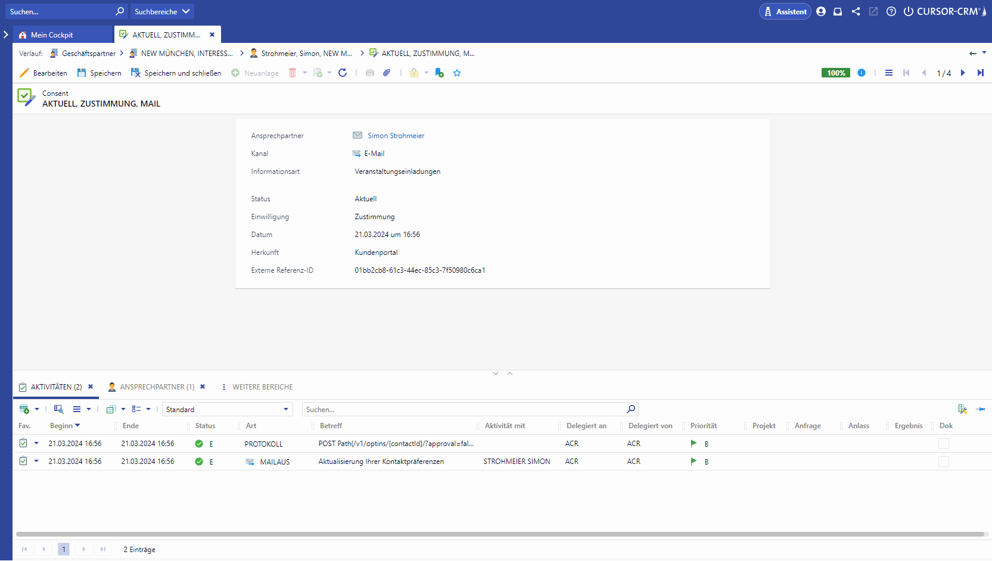
Task: Open the ANSPRECHPARTNER (1) tab
Action: (157, 387)
